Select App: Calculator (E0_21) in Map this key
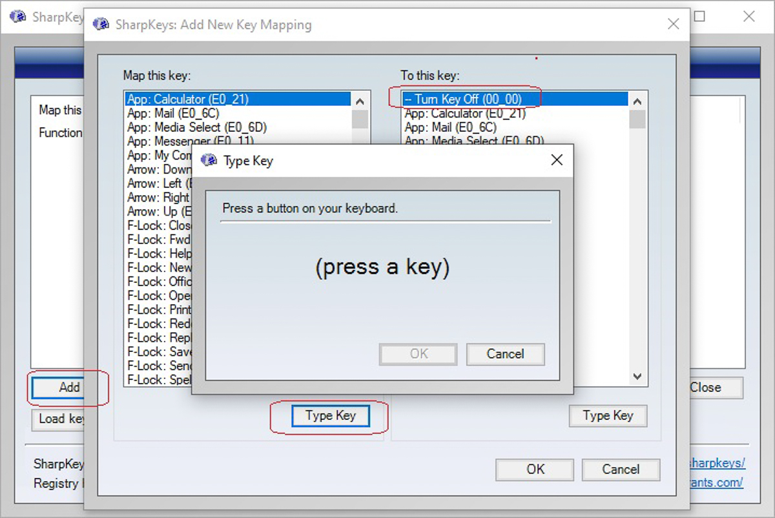 (238, 99)
